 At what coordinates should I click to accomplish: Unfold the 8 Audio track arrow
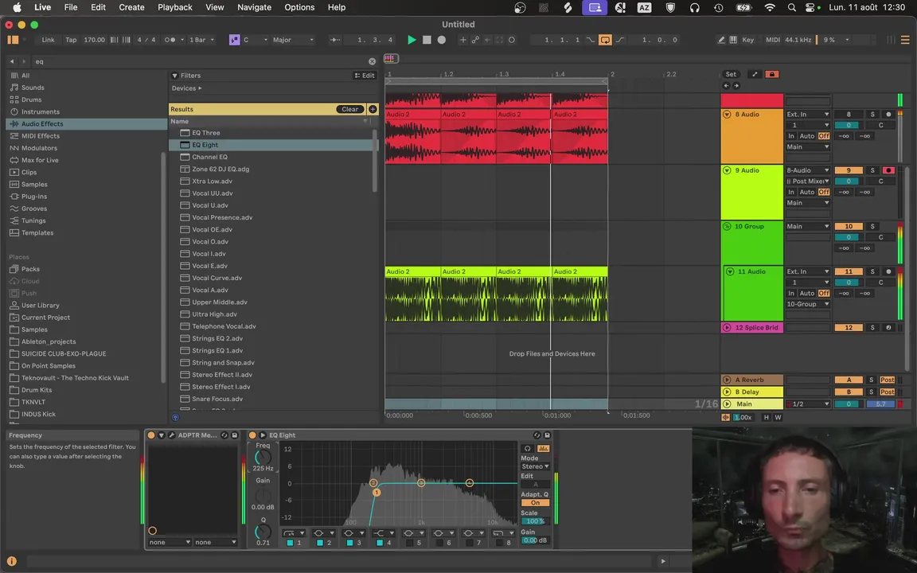pyautogui.click(x=727, y=115)
